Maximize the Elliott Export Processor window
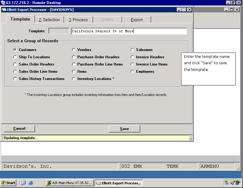Image resolution: width=243 pixels, height=188 pixels. (x=184, y=10)
